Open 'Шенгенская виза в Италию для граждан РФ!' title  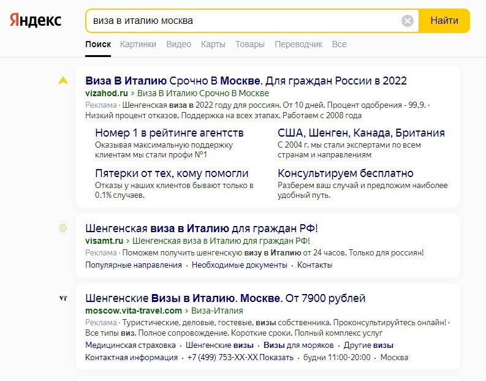tap(202, 228)
